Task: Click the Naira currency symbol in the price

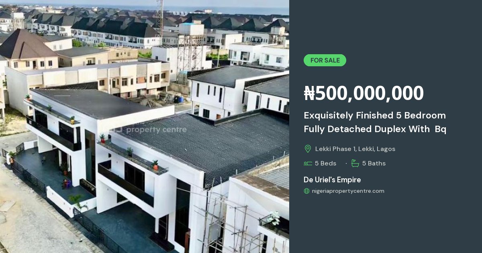Action: (309, 93)
